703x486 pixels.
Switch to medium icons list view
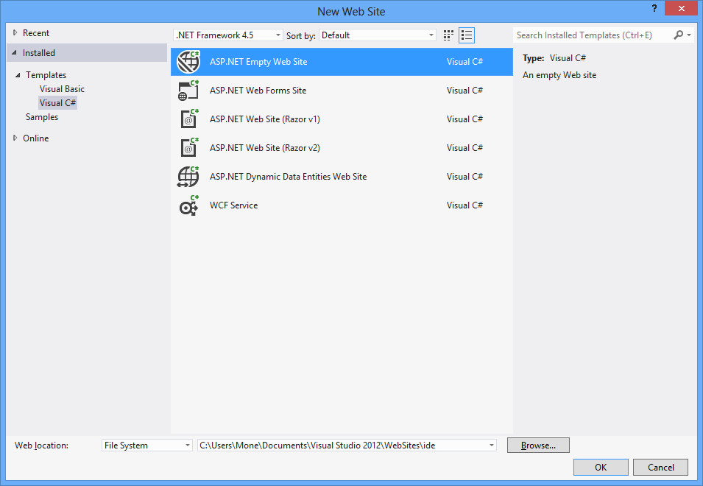click(467, 35)
